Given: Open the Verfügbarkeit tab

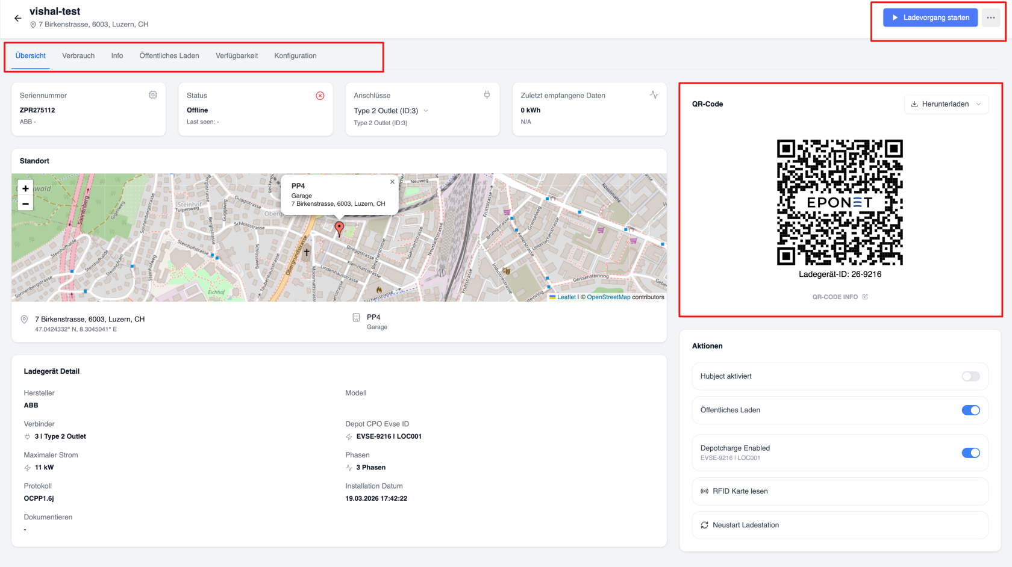Looking at the screenshot, I should pos(237,56).
